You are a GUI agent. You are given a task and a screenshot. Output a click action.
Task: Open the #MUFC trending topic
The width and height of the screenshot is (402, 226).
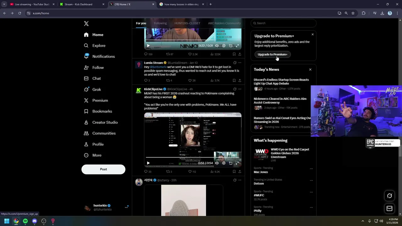[x=259, y=195]
